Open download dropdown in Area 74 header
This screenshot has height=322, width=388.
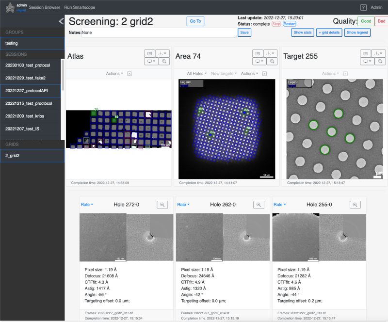point(271,53)
